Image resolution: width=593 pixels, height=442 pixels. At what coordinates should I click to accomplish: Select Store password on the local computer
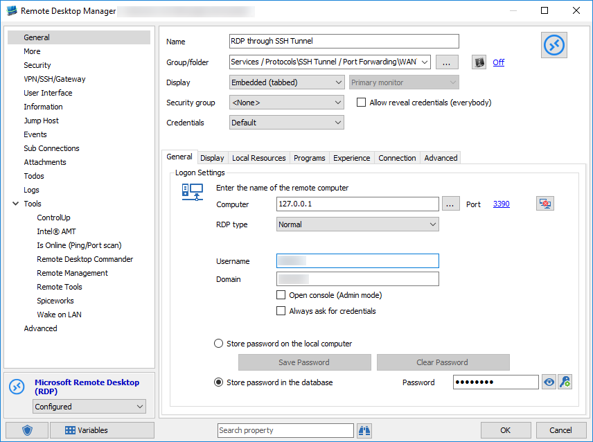(218, 343)
